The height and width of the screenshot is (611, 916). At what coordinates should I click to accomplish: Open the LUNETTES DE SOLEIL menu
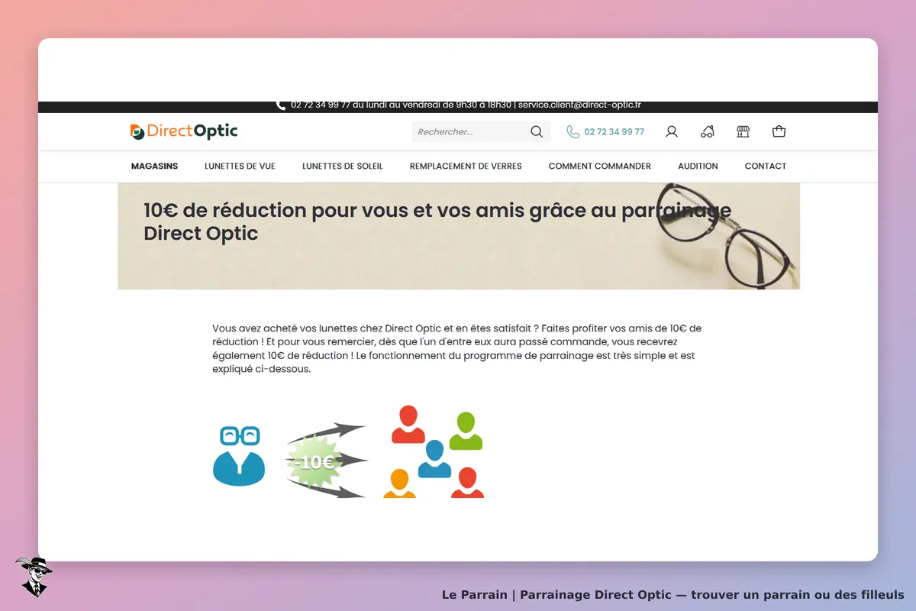[343, 166]
